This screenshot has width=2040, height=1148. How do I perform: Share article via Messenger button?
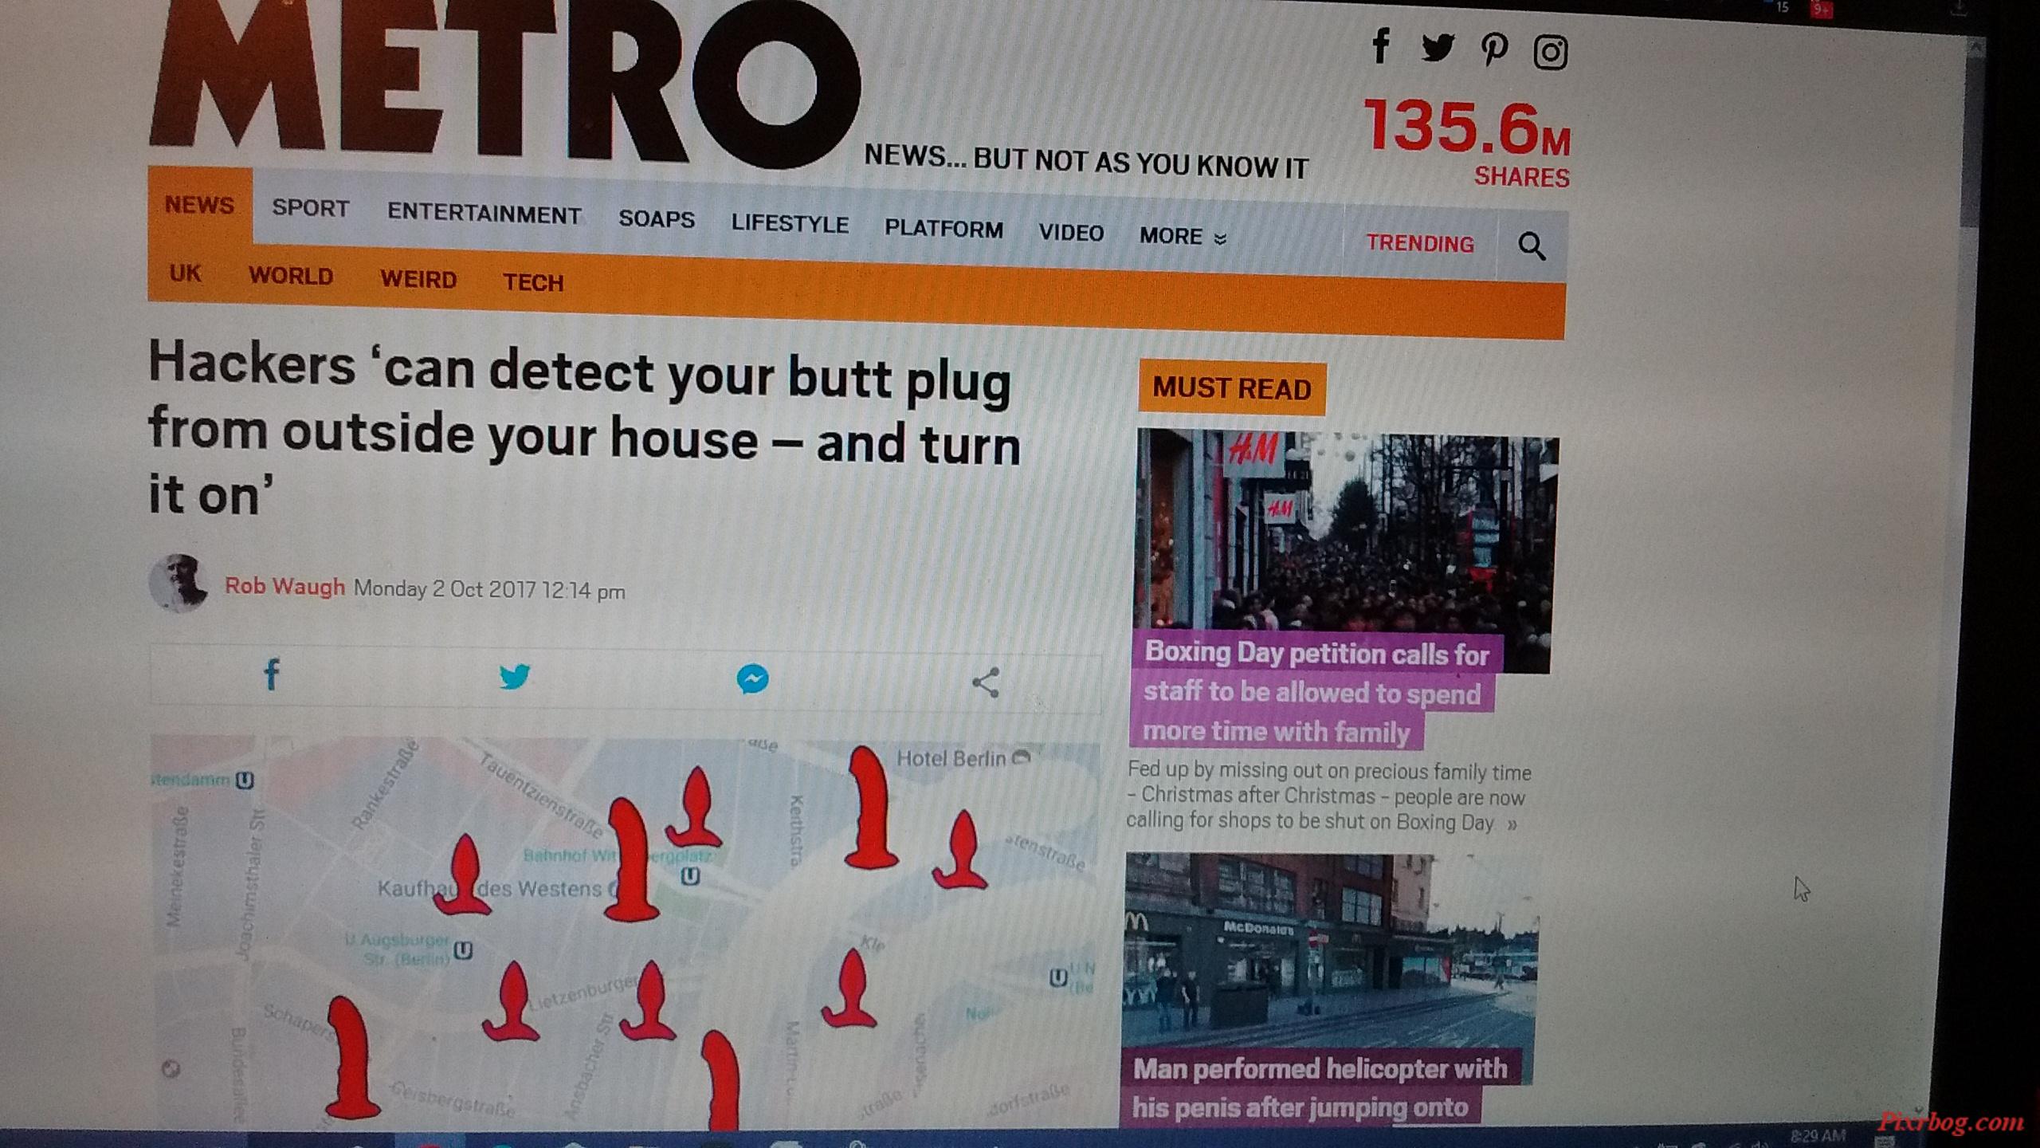pos(752,679)
